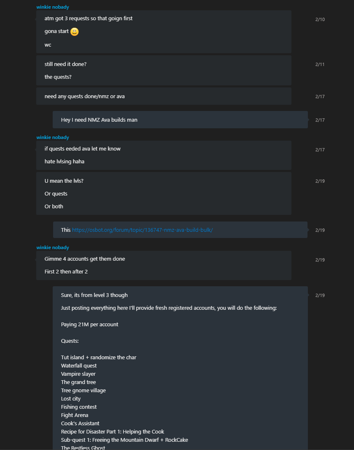Click the "Paying 21M per account" line
The image size is (354, 450).
pyautogui.click(x=90, y=325)
